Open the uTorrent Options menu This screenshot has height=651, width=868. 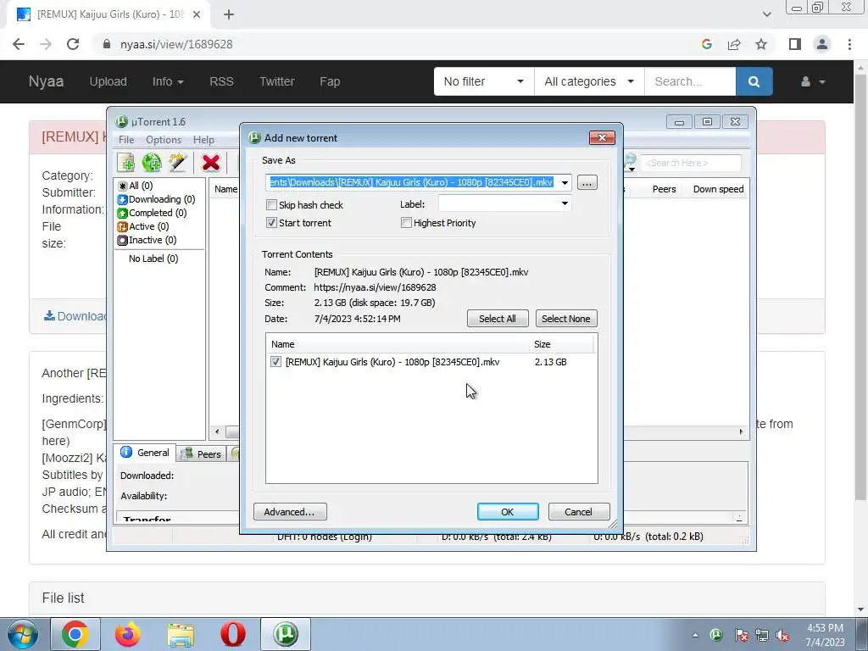pyautogui.click(x=164, y=140)
